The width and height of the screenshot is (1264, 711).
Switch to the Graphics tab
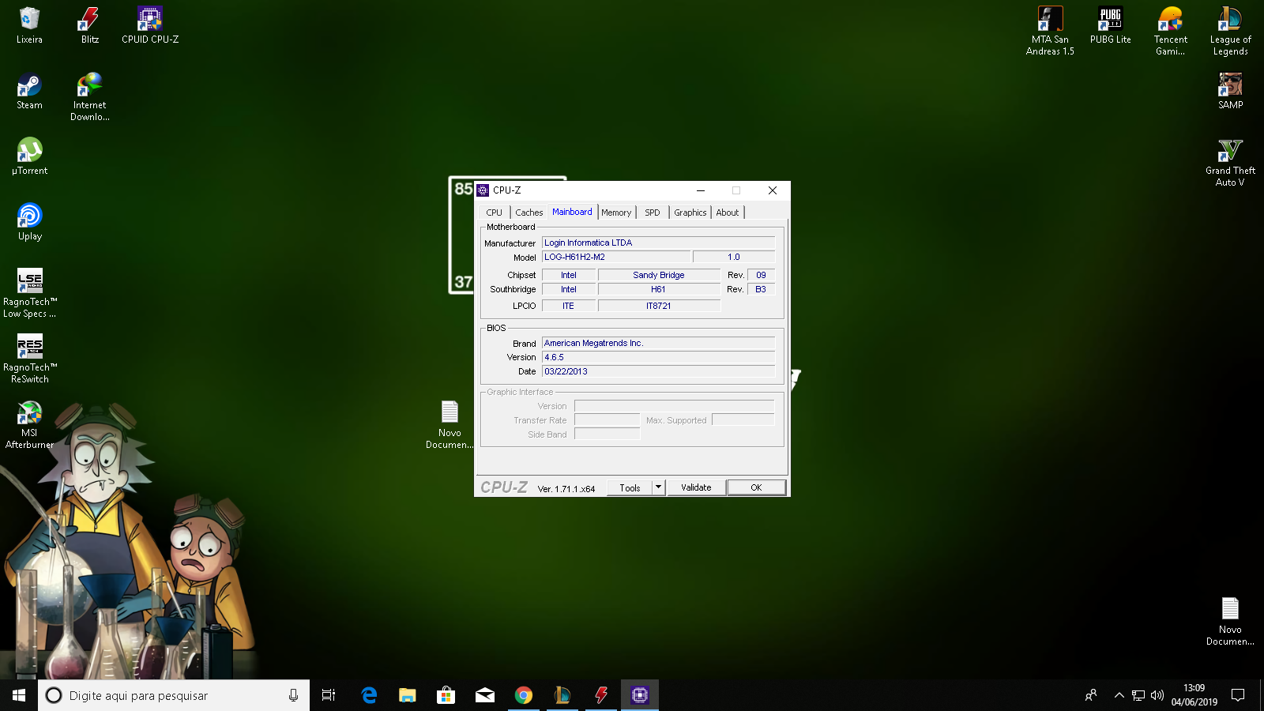click(x=690, y=213)
